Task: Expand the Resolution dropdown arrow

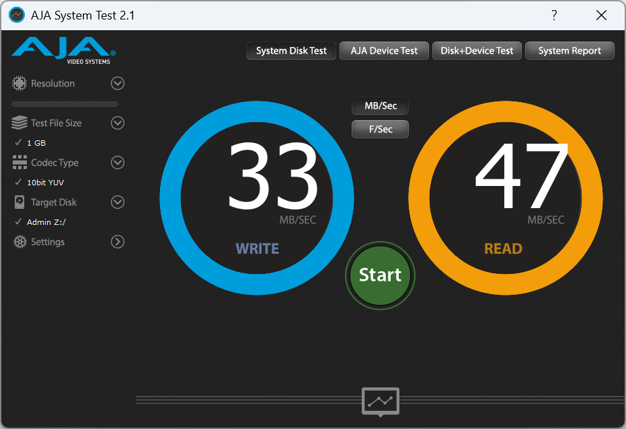Action: pyautogui.click(x=118, y=83)
